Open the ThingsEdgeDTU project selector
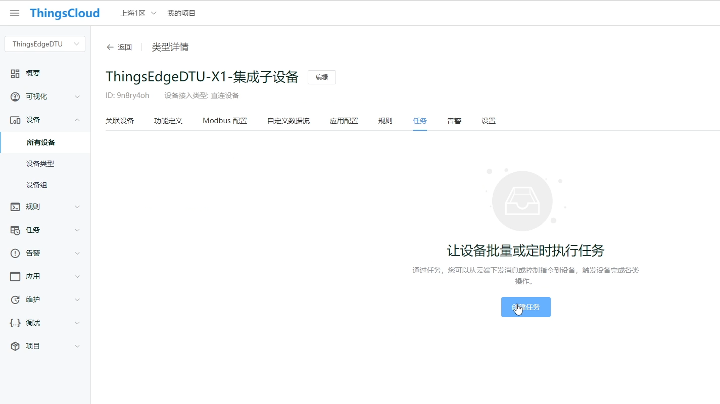Screen dimensions: 720x404 pyautogui.click(x=45, y=44)
